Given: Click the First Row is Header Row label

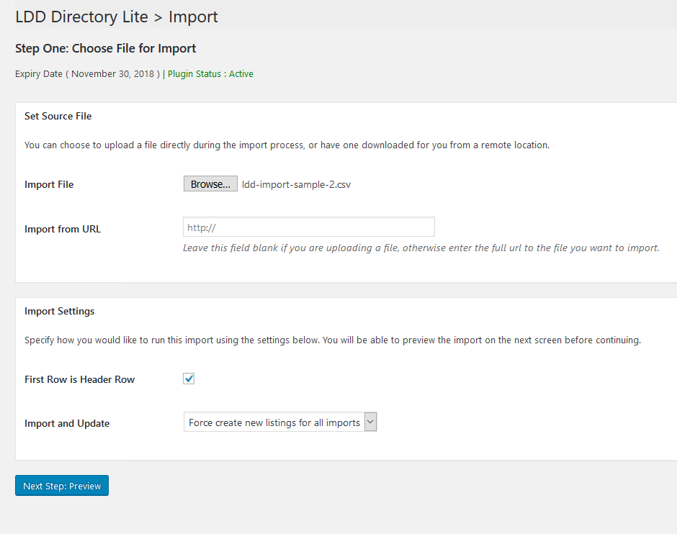Looking at the screenshot, I should pyautogui.click(x=79, y=379).
